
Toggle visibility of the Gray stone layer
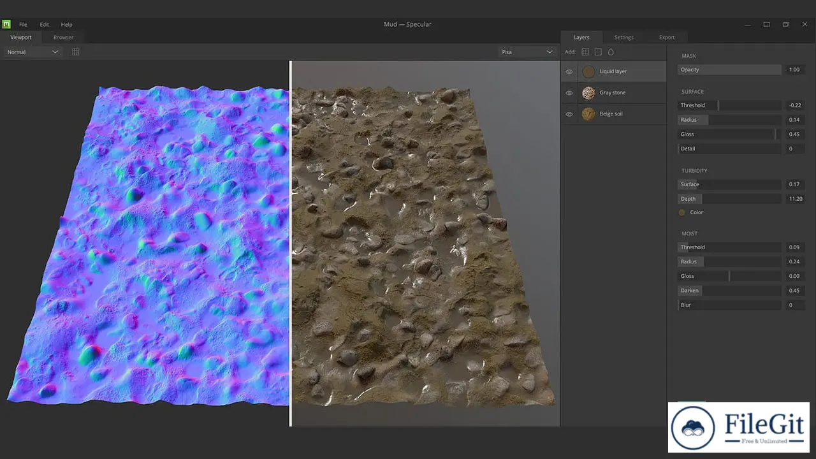[569, 92]
